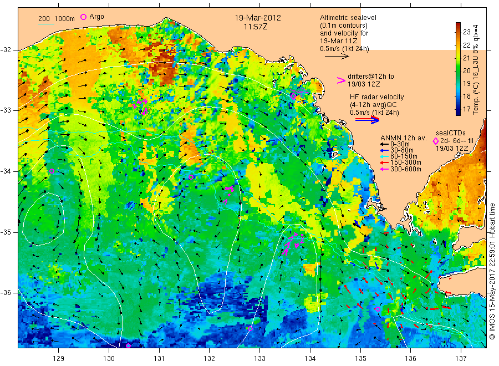Click the temperature color bar
The image size is (499, 366).
click(x=459, y=69)
